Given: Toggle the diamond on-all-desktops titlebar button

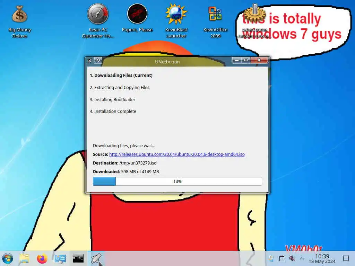Looking at the screenshot, I should pyautogui.click(x=98, y=60).
